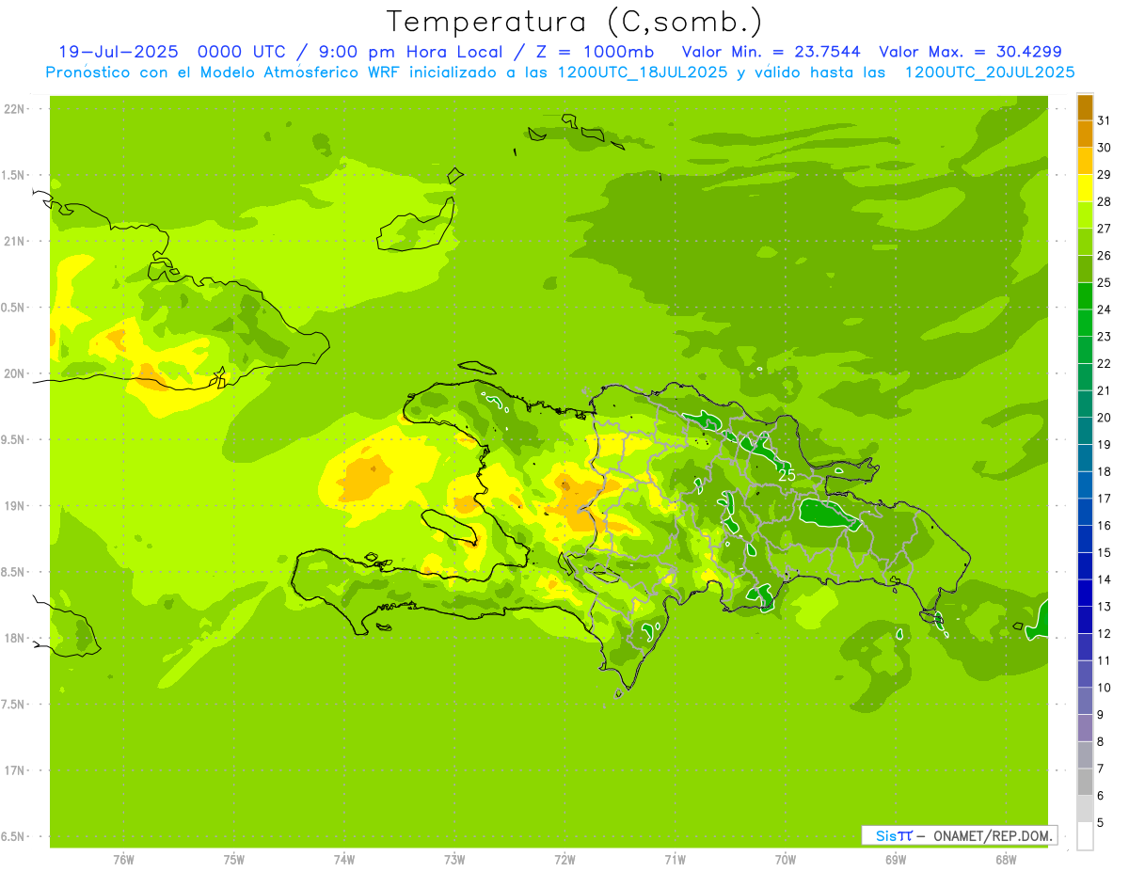The width and height of the screenshot is (1129, 872).
Task: Click legend value "9"
Action: (1101, 715)
